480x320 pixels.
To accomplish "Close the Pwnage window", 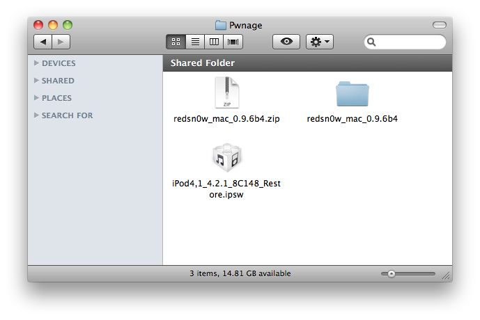I will click(x=38, y=25).
